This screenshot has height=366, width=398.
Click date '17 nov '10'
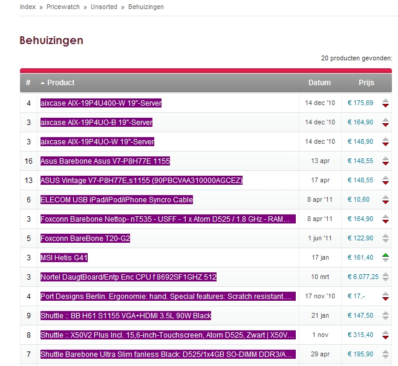[320, 296]
